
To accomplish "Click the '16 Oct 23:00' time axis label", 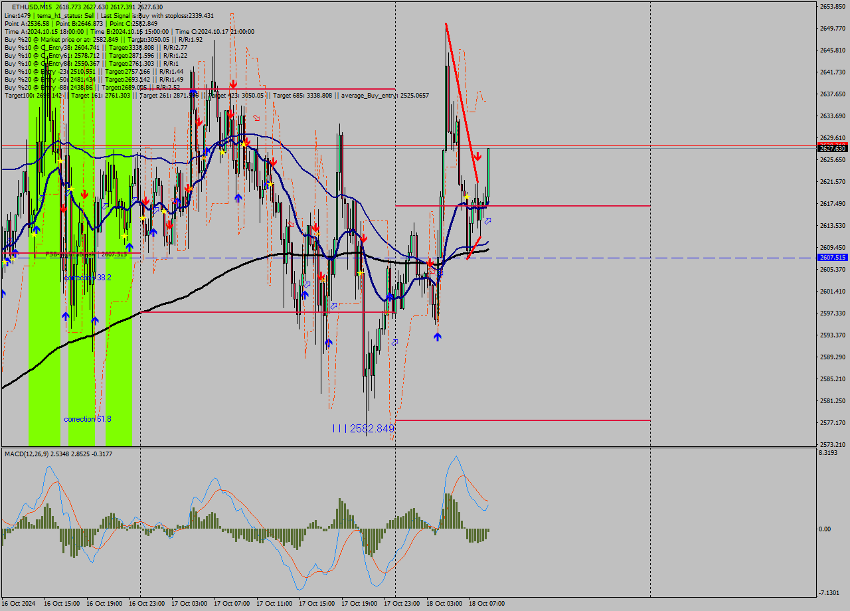I will [147, 604].
